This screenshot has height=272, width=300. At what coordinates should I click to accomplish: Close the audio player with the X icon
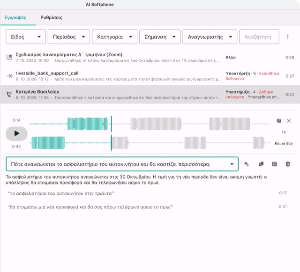tap(289, 121)
